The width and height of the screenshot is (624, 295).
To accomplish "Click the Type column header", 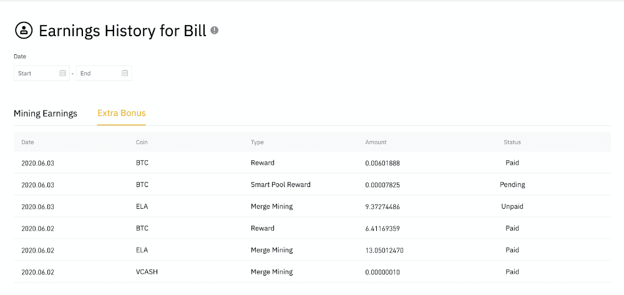I will [x=257, y=142].
